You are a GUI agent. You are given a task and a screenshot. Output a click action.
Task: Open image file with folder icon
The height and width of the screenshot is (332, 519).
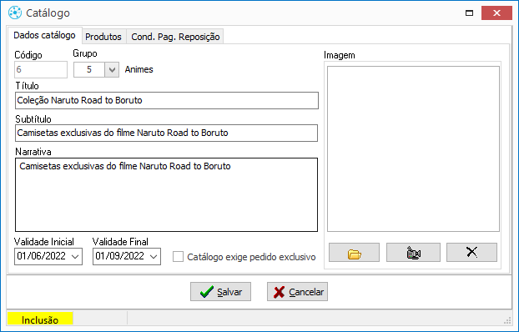(354, 253)
